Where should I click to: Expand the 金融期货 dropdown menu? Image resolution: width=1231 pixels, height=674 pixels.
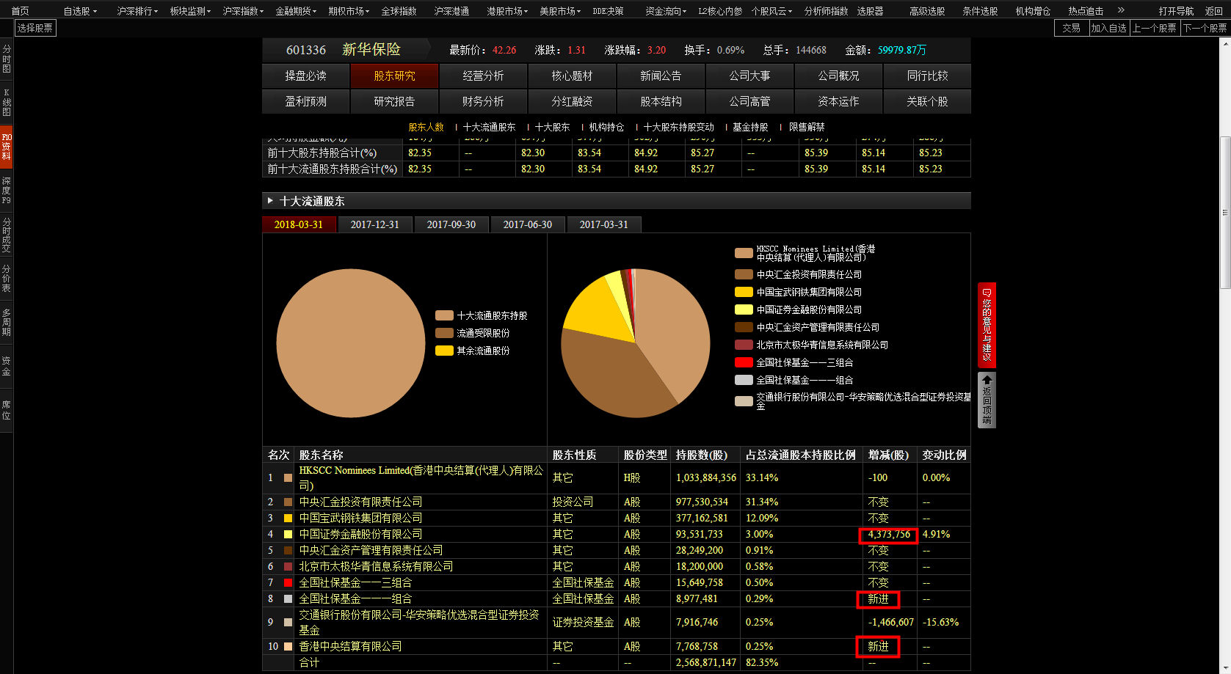pos(296,11)
